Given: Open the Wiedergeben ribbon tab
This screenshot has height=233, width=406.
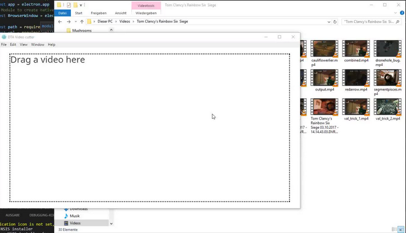Looking at the screenshot, I should click(146, 13).
